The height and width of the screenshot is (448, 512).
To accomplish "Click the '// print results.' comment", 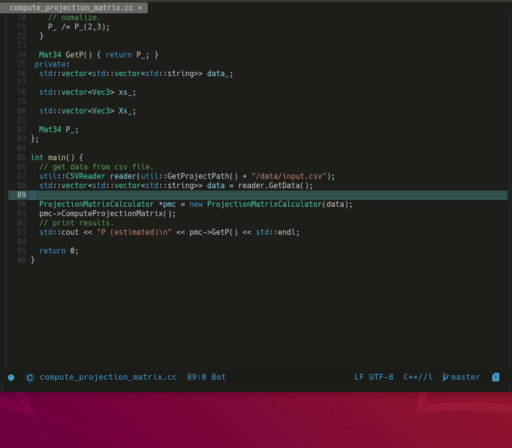I will click(x=77, y=223).
